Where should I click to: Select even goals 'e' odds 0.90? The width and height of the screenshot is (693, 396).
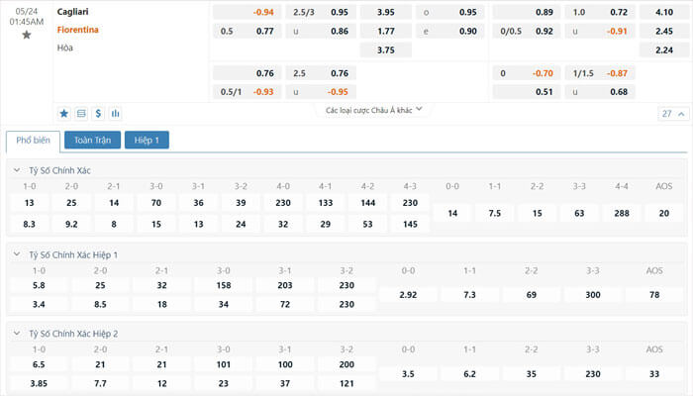[450, 32]
